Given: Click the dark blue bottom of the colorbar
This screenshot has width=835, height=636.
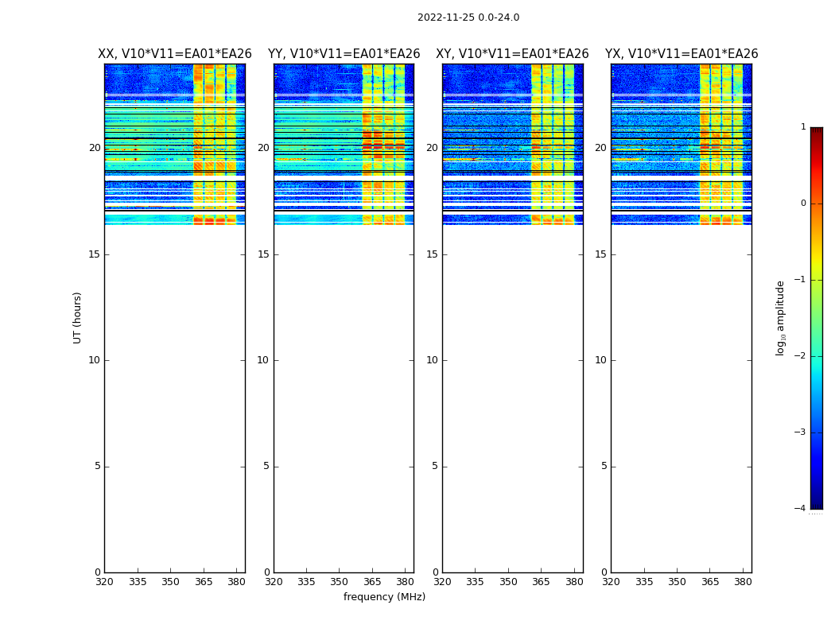Looking at the screenshot, I should click(x=817, y=495).
